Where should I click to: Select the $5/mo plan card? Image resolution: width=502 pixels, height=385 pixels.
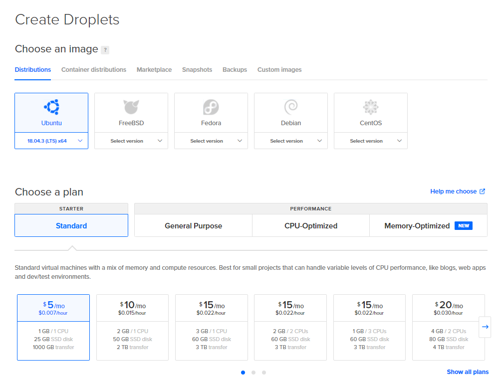click(x=53, y=327)
